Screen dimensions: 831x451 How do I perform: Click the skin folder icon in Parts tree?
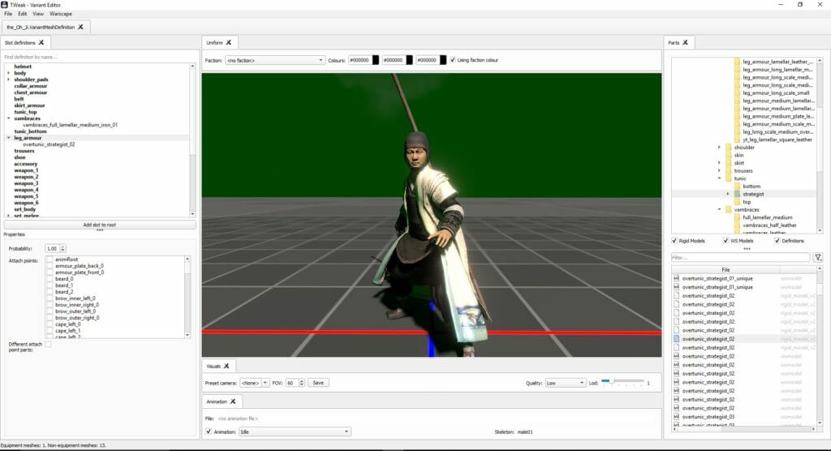[727, 155]
